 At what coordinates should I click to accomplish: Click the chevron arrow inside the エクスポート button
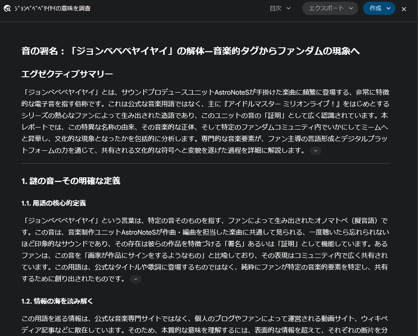351,8
